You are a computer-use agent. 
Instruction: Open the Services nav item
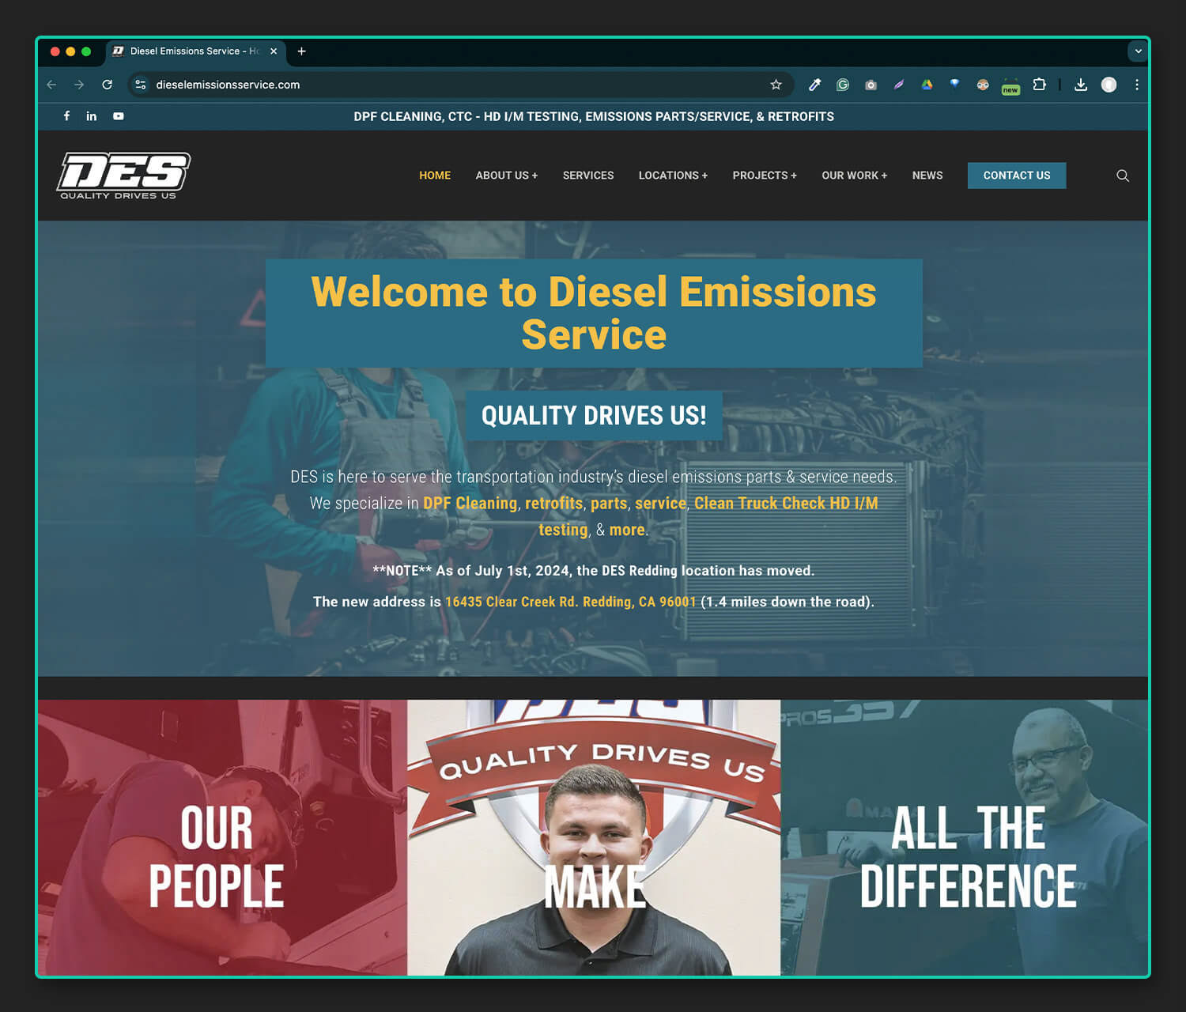(x=588, y=176)
